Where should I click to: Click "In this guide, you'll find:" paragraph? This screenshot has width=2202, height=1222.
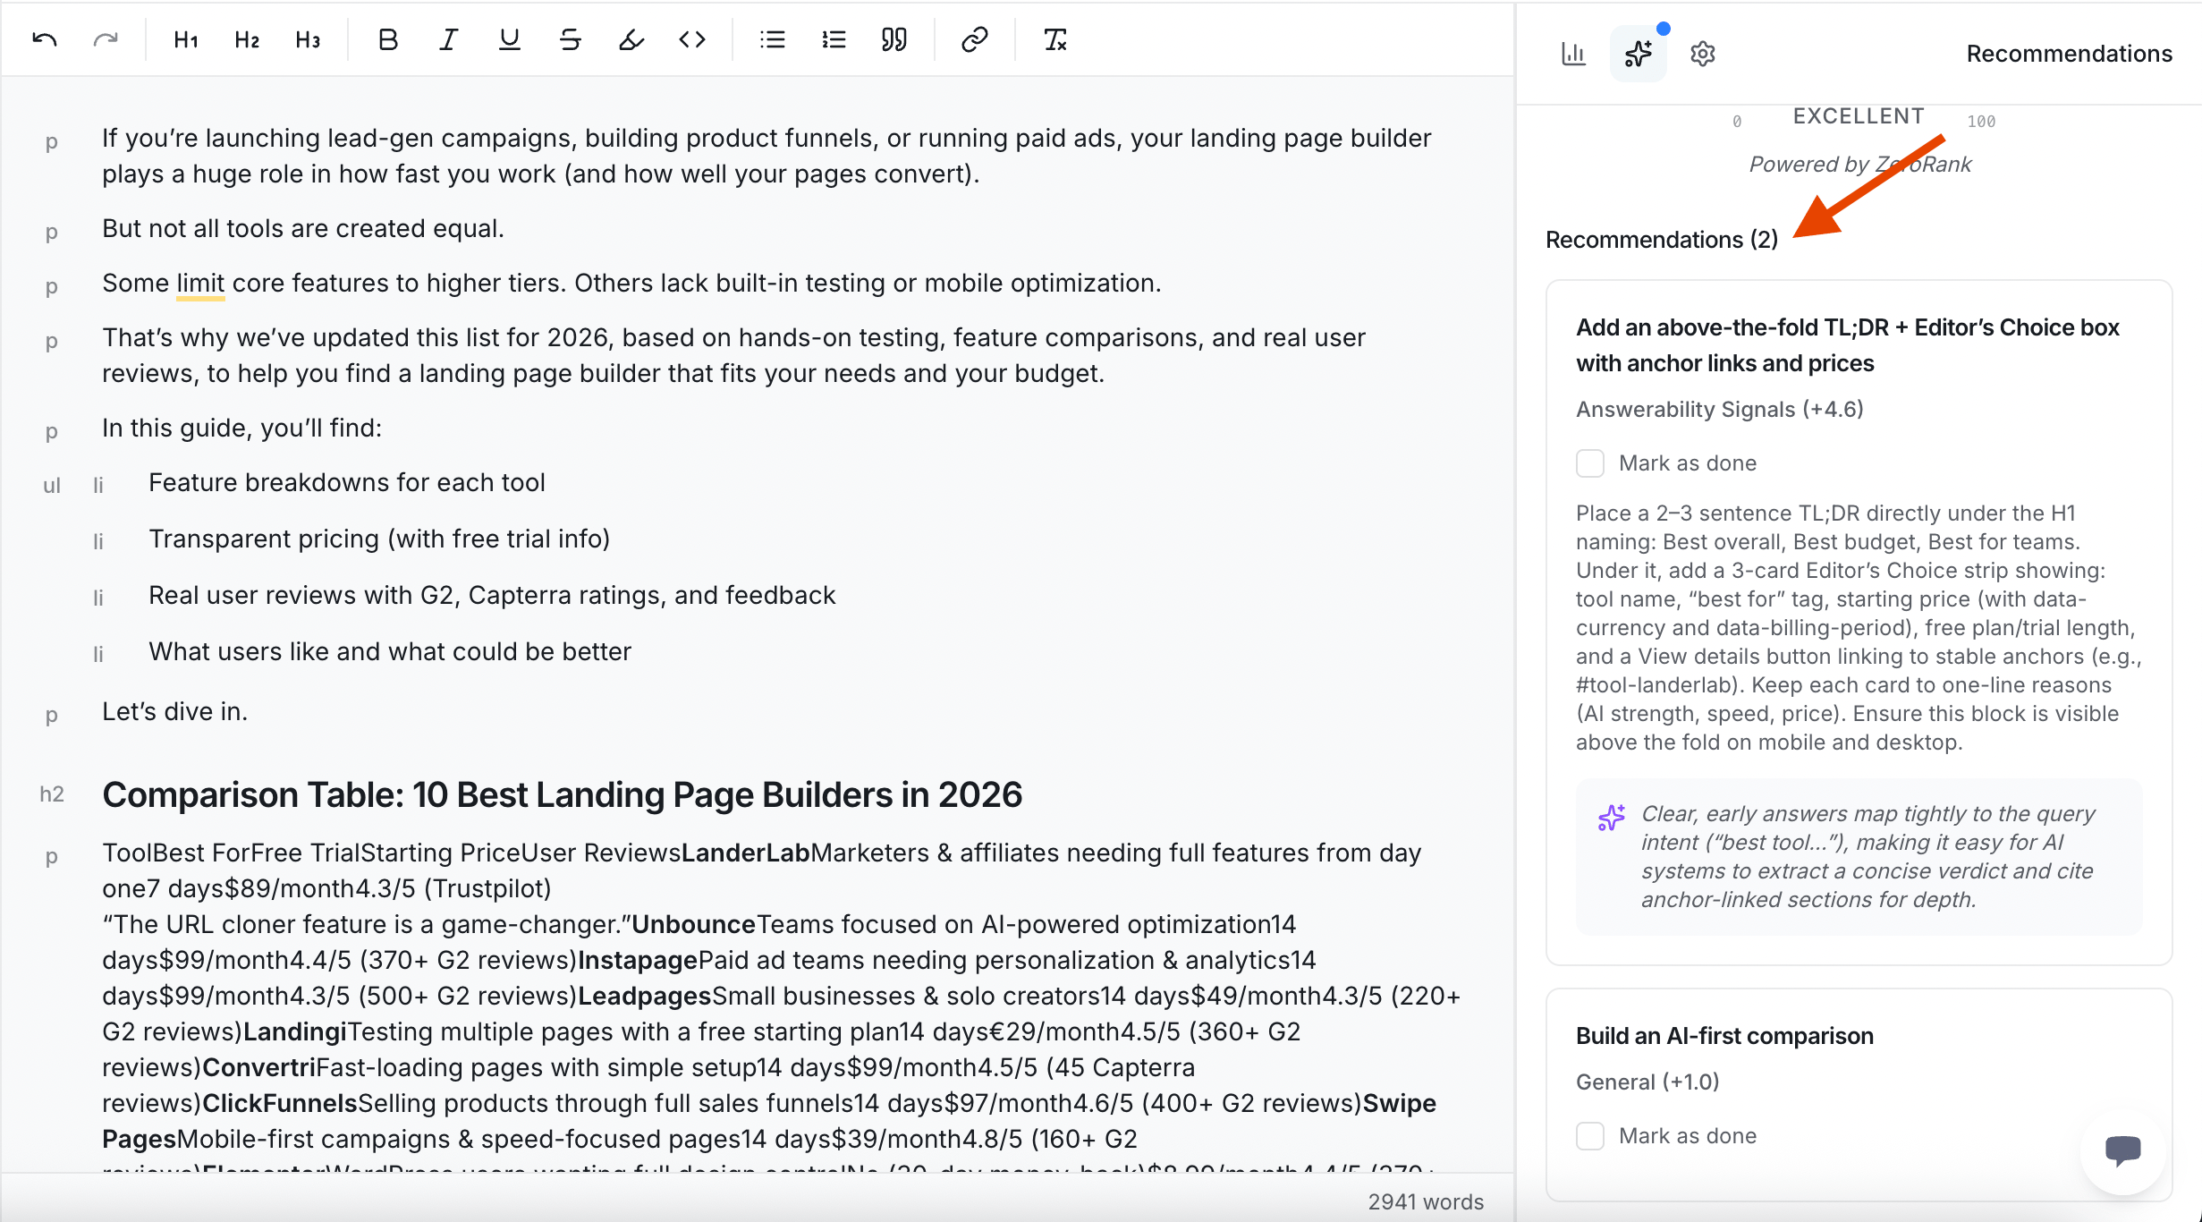tap(241, 429)
